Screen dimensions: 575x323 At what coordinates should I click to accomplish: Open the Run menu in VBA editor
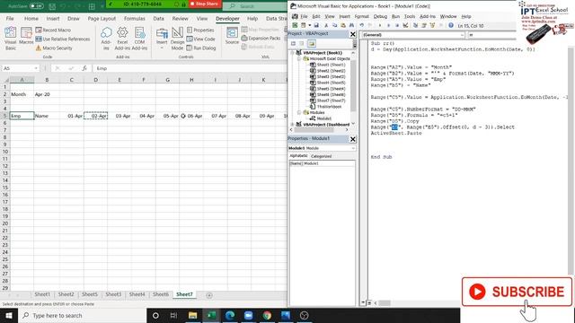(395, 16)
